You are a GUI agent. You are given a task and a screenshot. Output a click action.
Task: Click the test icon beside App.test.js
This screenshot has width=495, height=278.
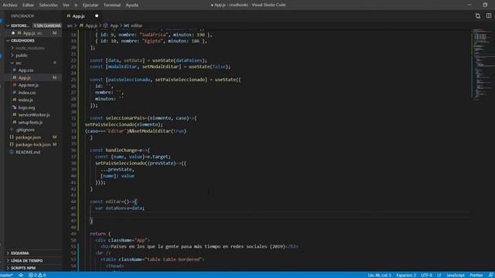pyautogui.click(x=14, y=85)
